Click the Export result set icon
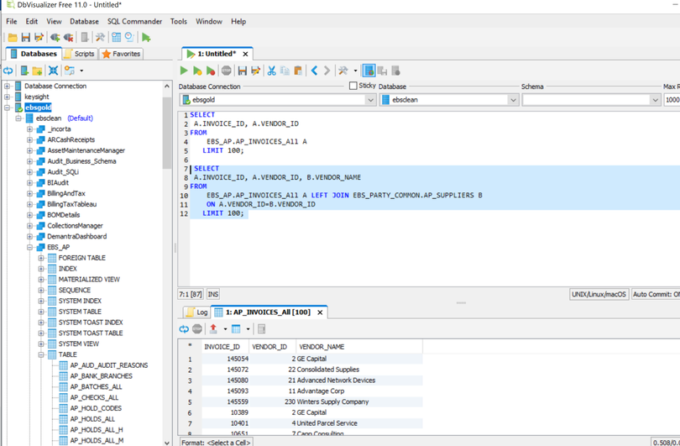This screenshot has width=680, height=446. tap(213, 329)
